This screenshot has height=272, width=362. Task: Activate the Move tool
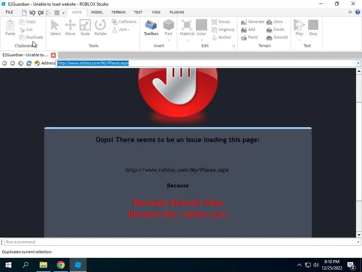70,28
